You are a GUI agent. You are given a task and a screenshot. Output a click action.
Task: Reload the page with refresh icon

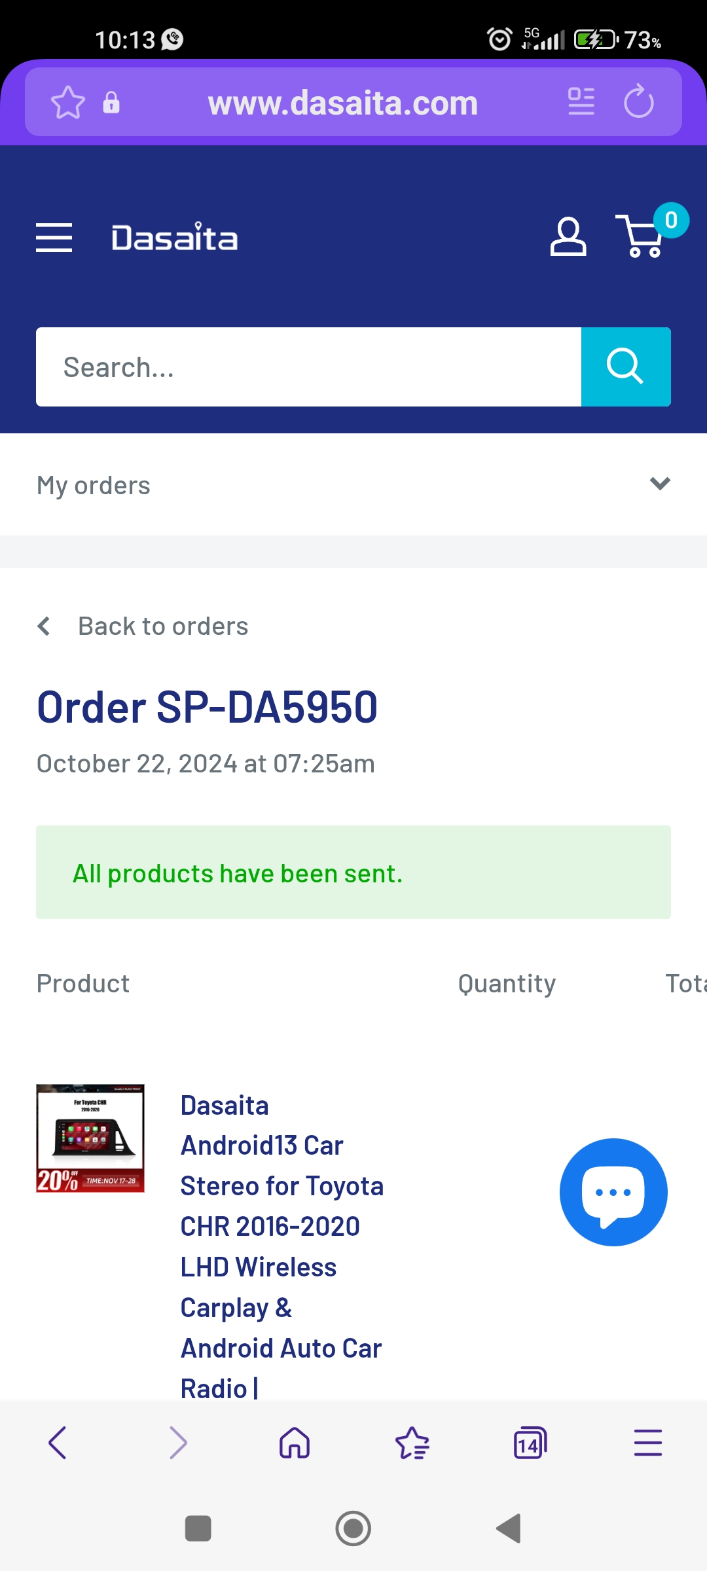pyautogui.click(x=638, y=102)
